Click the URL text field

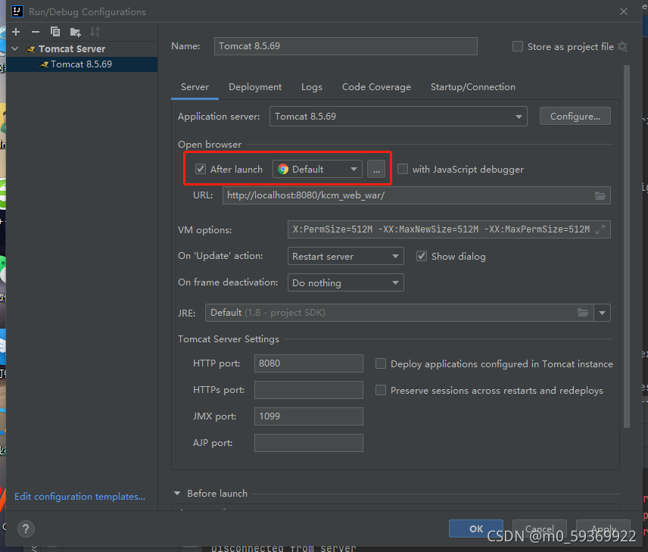(x=416, y=195)
